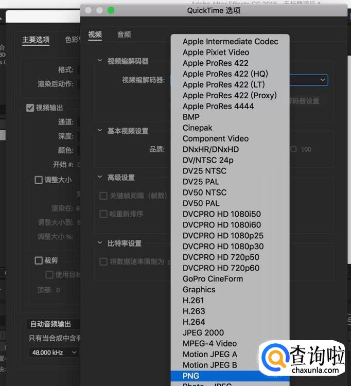The image size is (351, 386).
Task: Open the 色彩 tab in output module
Action: (73, 40)
